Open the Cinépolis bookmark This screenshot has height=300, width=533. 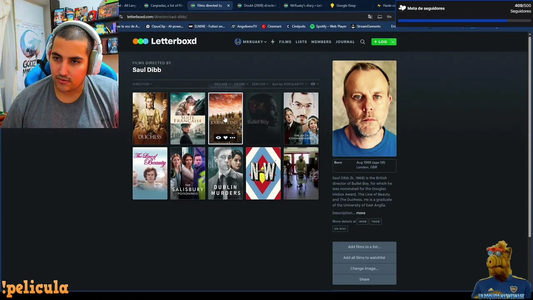coord(296,26)
